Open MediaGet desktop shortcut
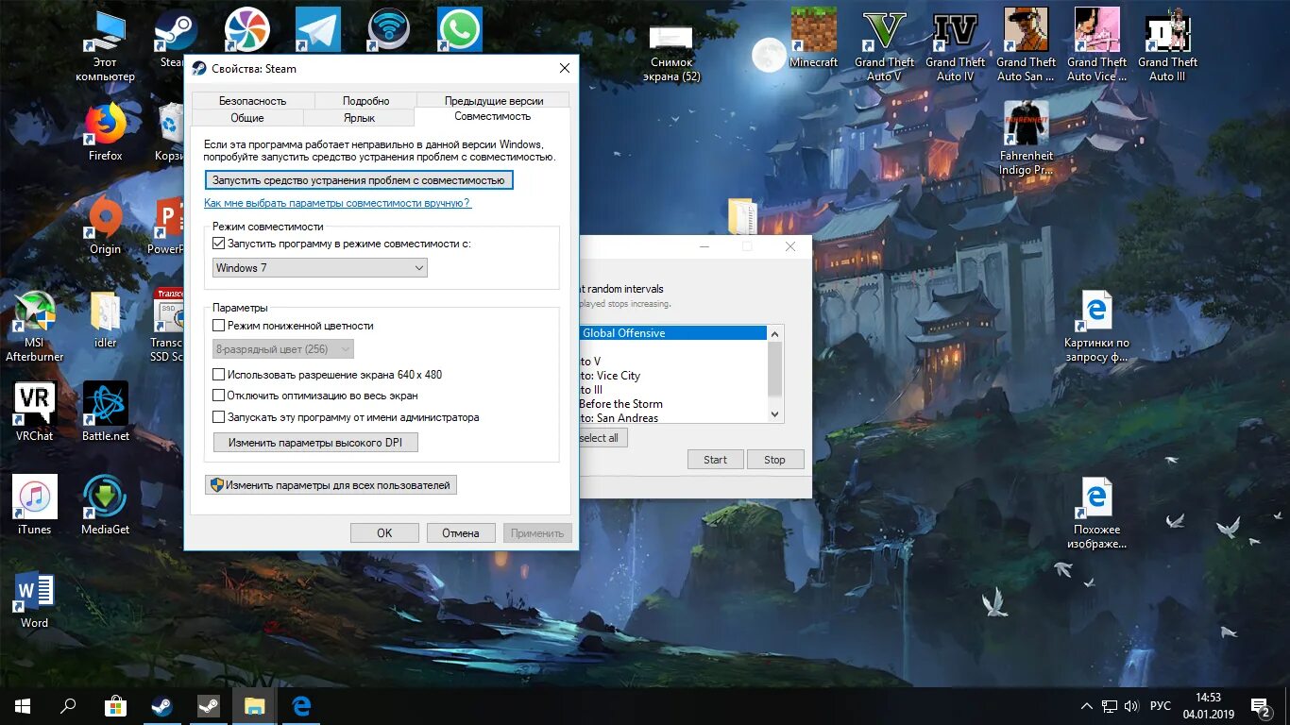Screen dimensions: 1290x725 pos(106,506)
